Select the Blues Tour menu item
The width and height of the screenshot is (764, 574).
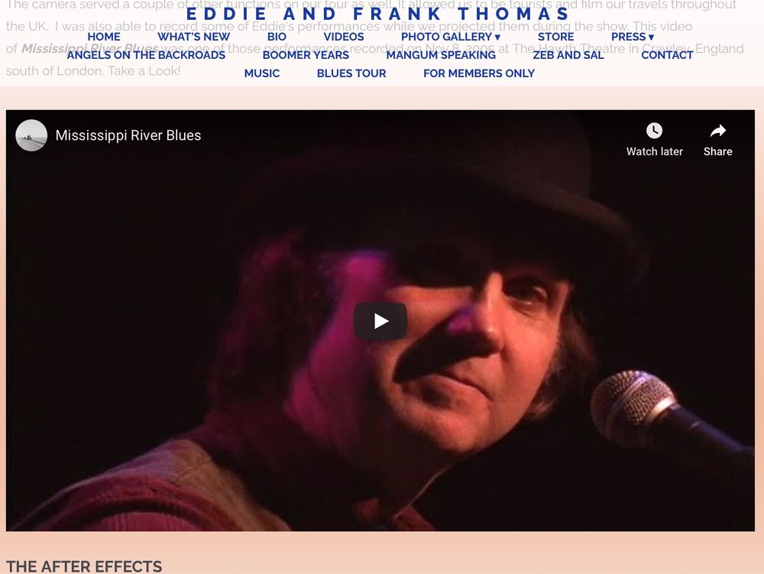(351, 73)
